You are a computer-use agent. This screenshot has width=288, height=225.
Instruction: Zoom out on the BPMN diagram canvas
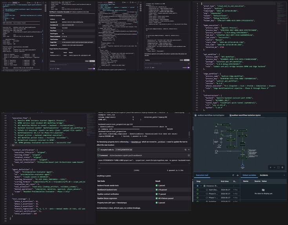click(274, 167)
